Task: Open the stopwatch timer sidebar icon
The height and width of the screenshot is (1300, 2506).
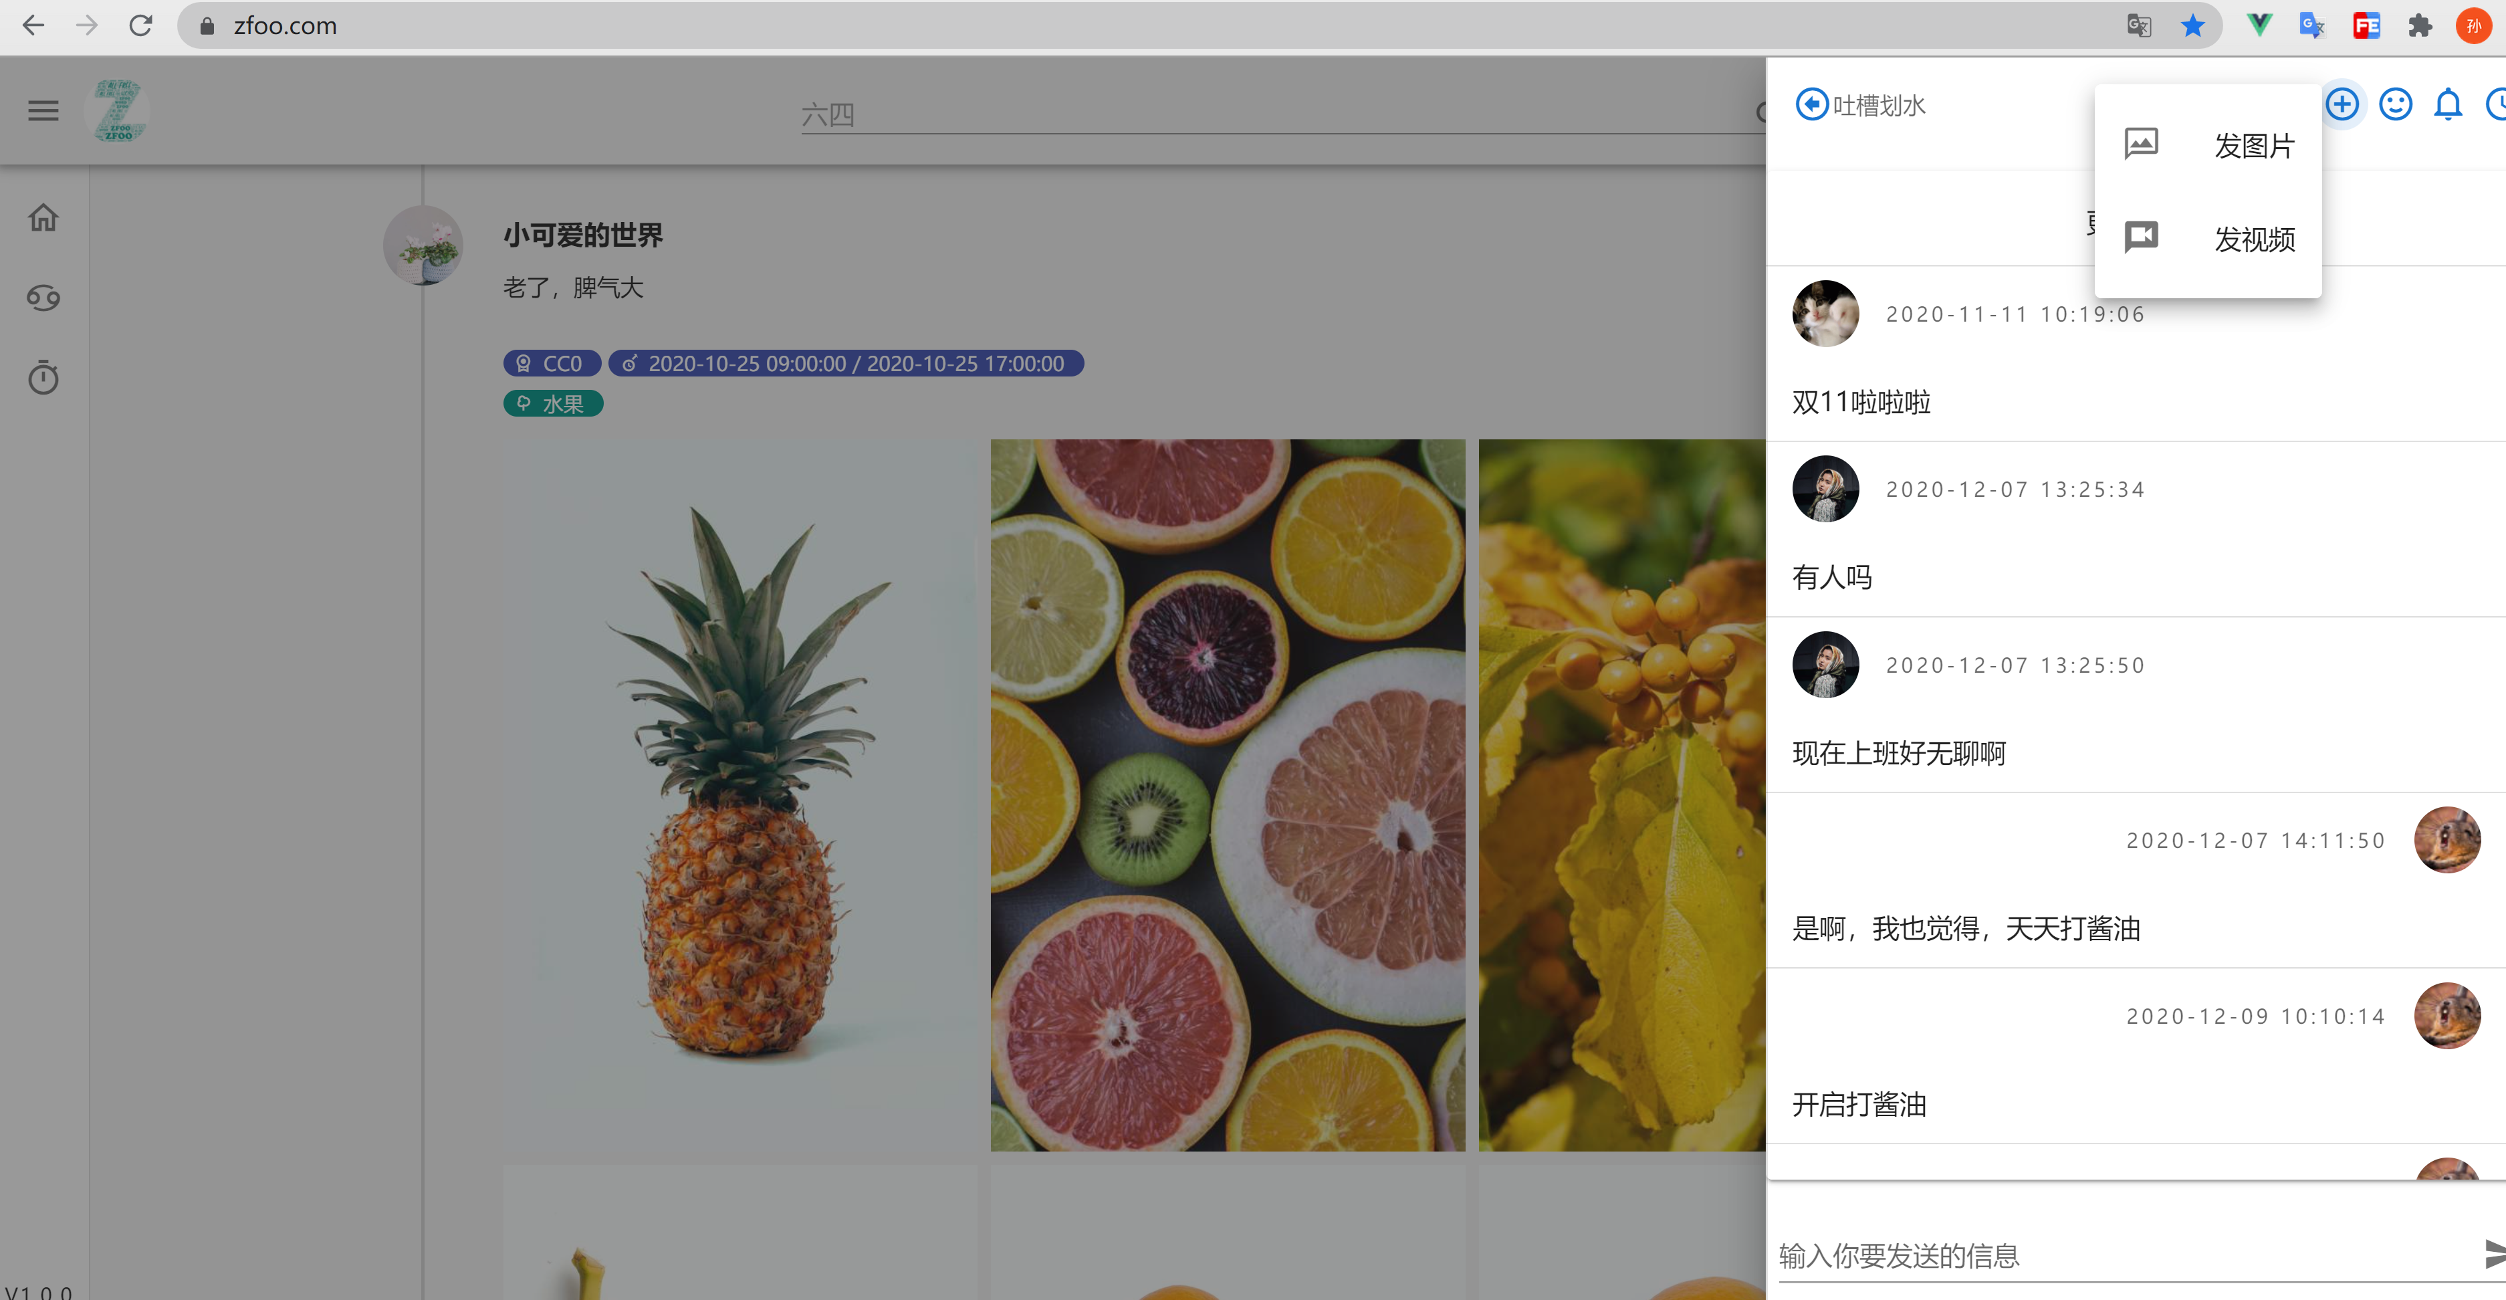Action: (43, 378)
